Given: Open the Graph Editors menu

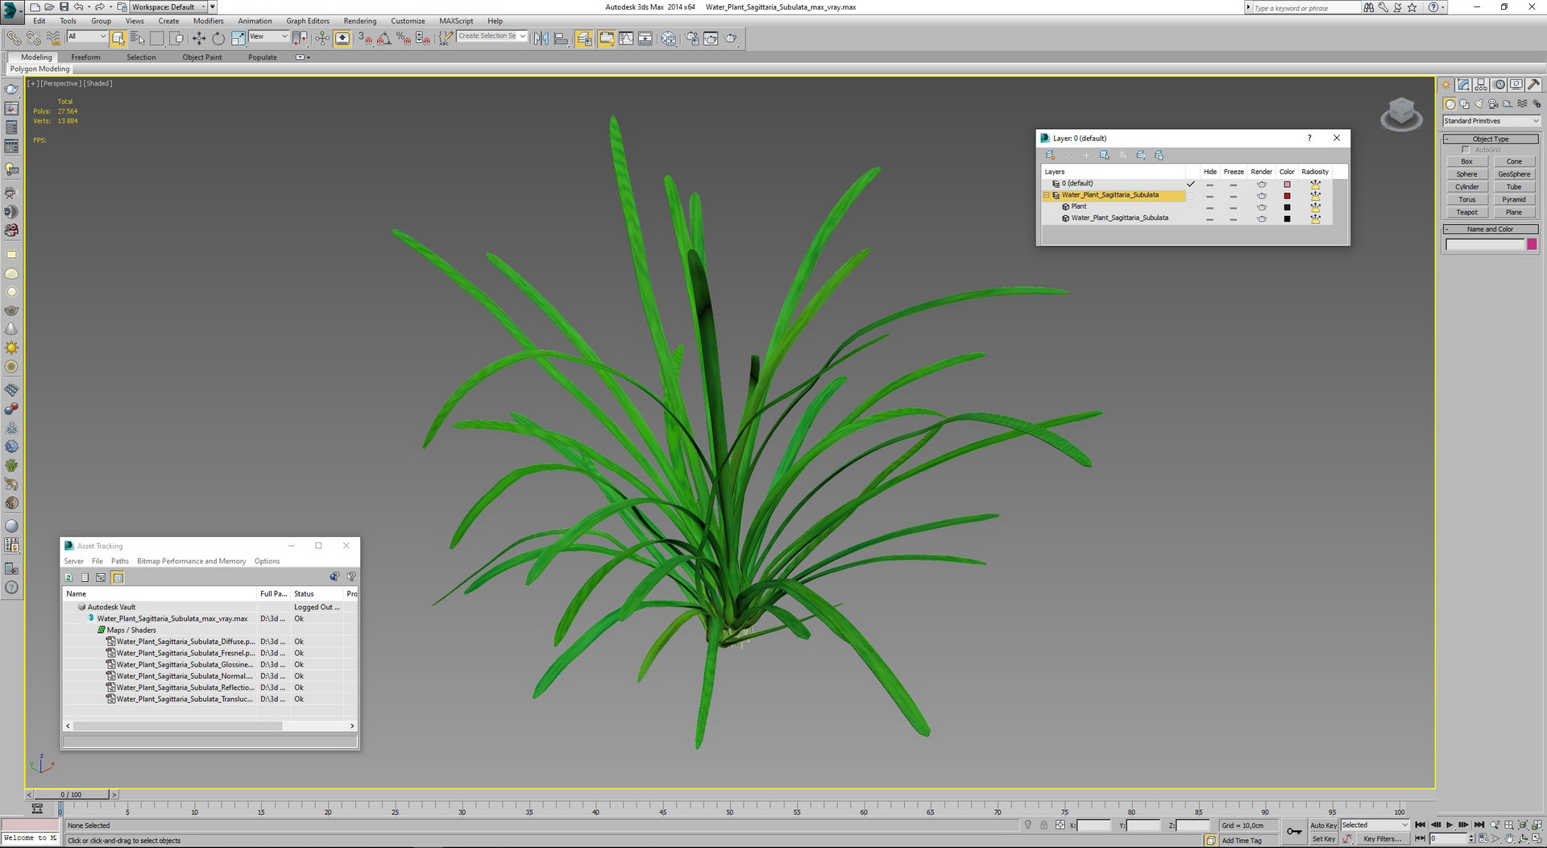Looking at the screenshot, I should pos(308,21).
